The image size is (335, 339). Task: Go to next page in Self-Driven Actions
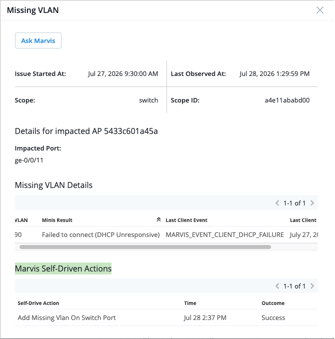point(312,286)
